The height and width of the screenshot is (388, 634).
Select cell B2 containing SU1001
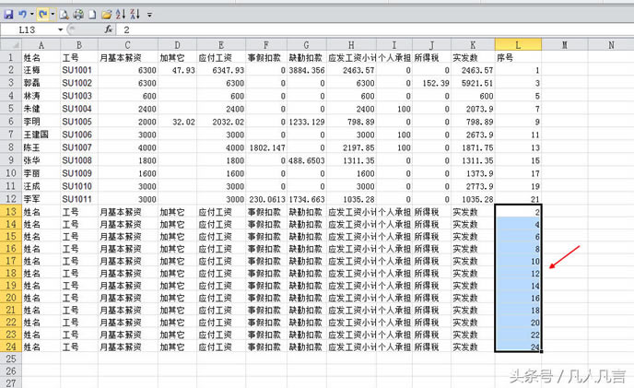(77, 69)
